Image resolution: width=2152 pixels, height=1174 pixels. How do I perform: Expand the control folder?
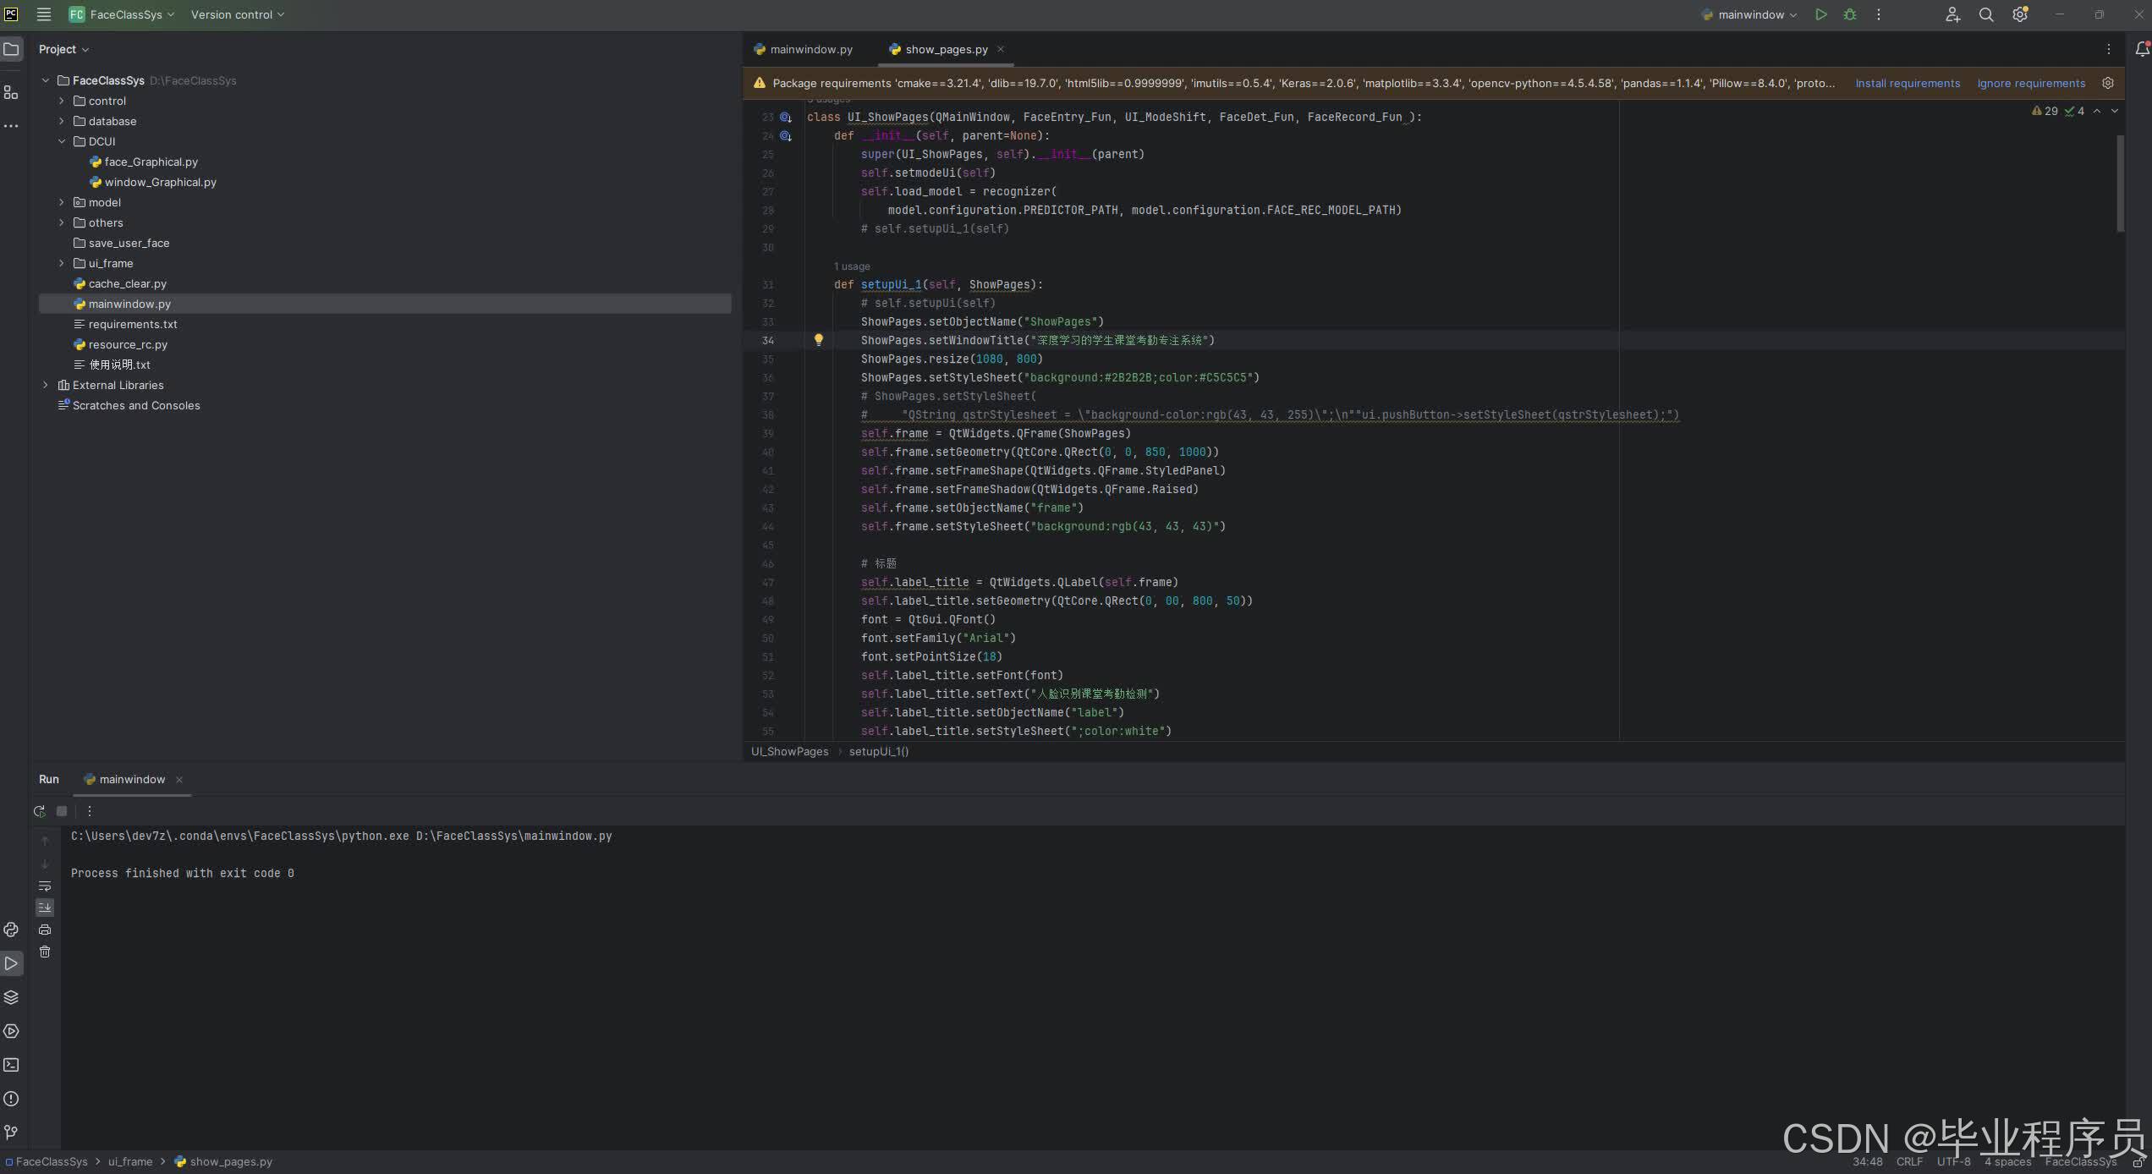click(62, 101)
